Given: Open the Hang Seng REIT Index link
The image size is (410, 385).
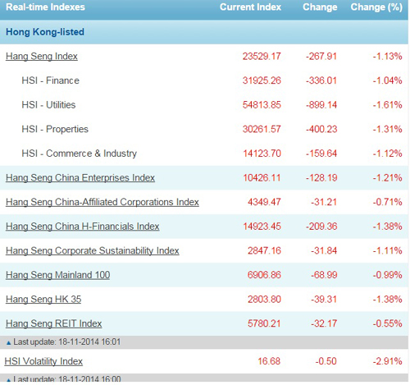Looking at the screenshot, I should (53, 323).
